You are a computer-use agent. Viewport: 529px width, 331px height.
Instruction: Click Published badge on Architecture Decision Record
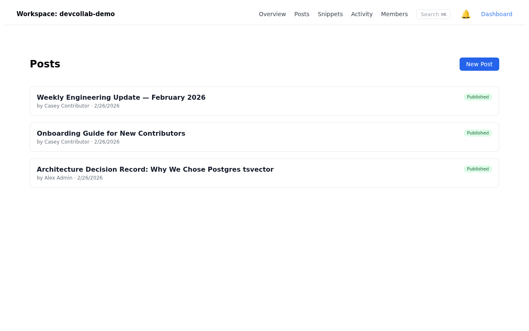[478, 169]
